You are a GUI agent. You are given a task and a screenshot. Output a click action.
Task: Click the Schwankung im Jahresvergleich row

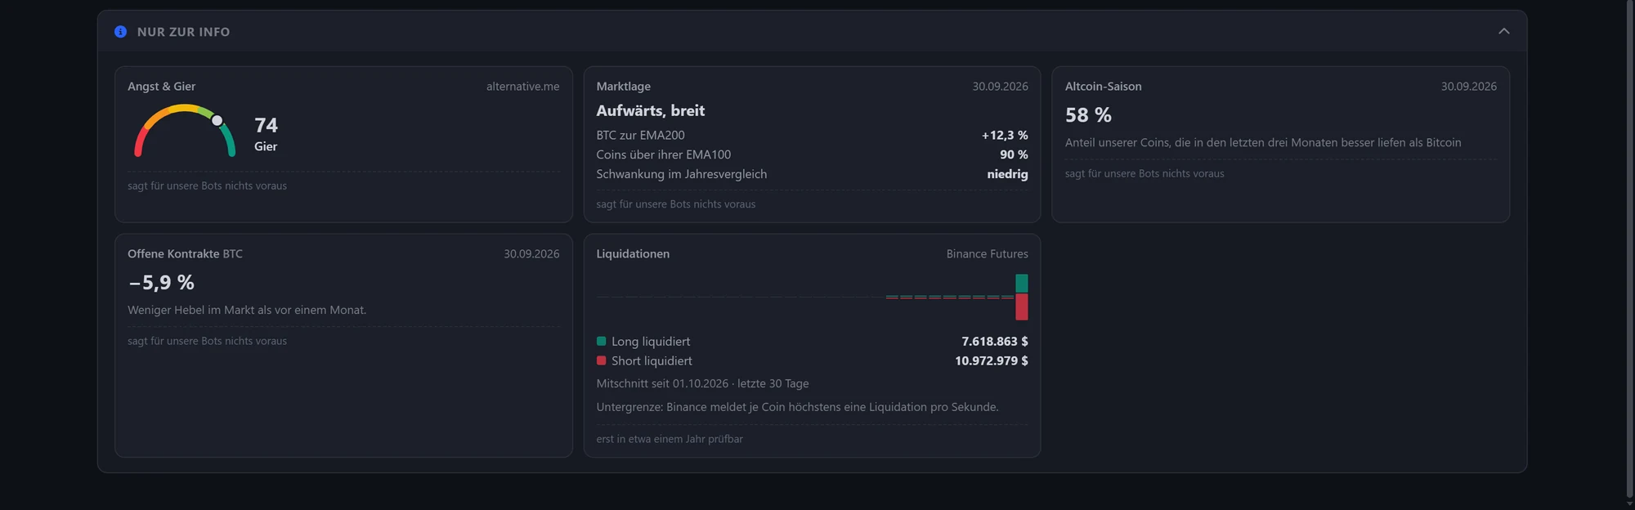pyautogui.click(x=812, y=174)
